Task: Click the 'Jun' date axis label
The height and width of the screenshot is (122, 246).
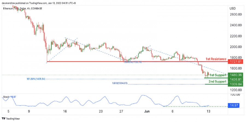Action: coord(147,112)
